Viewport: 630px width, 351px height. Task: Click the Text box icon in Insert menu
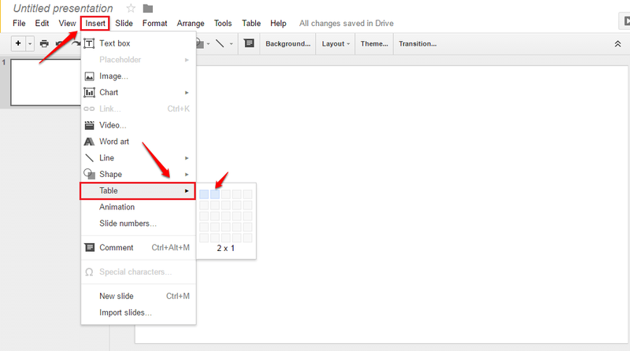tap(89, 43)
